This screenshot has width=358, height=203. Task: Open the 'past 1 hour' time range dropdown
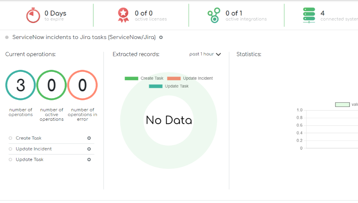(x=202, y=54)
